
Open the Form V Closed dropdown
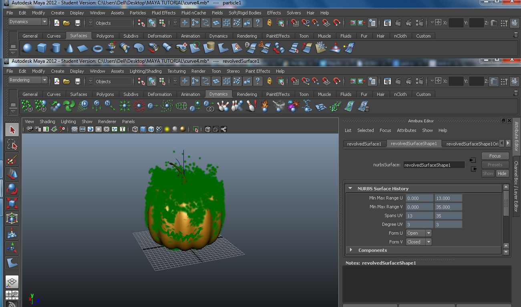(x=419, y=242)
